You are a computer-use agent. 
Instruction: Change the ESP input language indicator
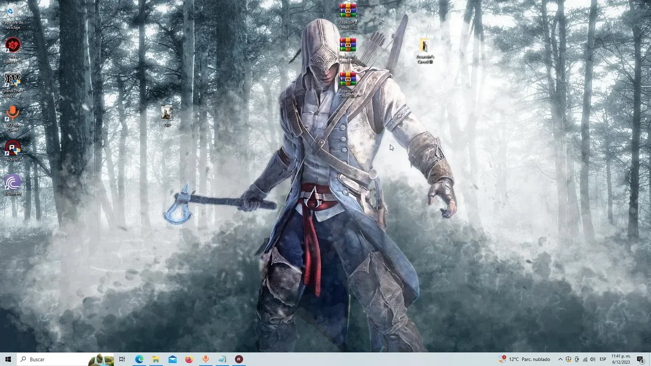pos(603,359)
